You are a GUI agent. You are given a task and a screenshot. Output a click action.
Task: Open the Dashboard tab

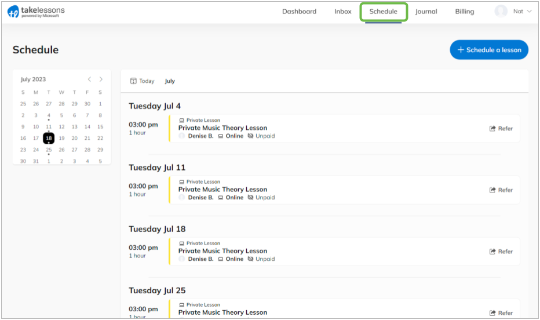[300, 12]
